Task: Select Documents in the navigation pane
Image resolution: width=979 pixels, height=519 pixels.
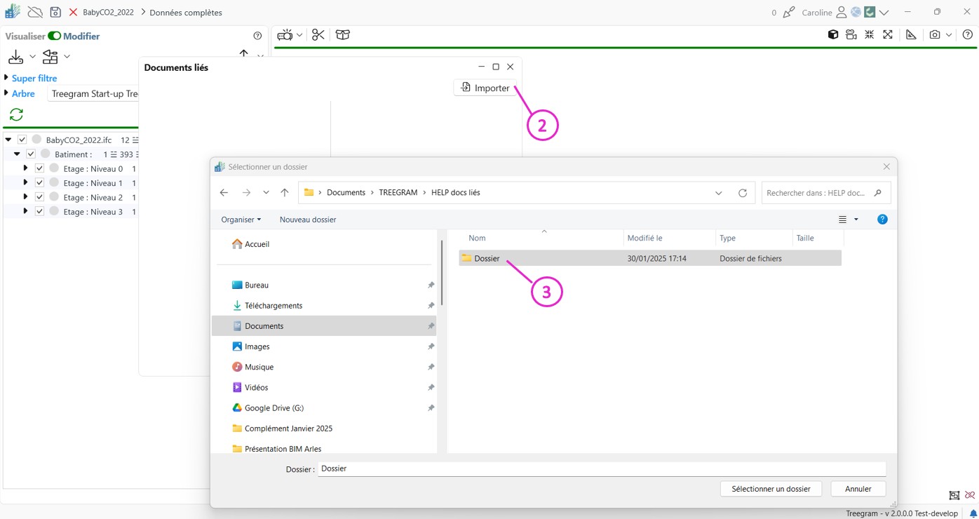Action: 264,326
